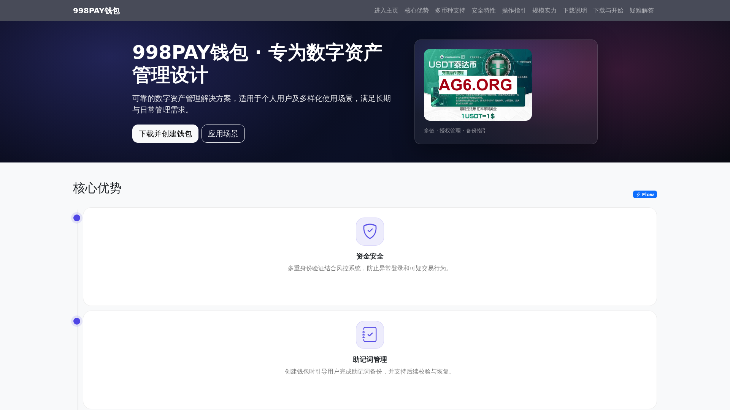Open the 疑难解答 nav link
The width and height of the screenshot is (730, 410).
641,11
